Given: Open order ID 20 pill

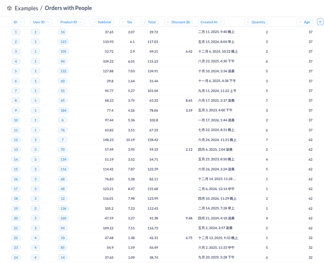Looking at the screenshot, I should coord(16,218).
